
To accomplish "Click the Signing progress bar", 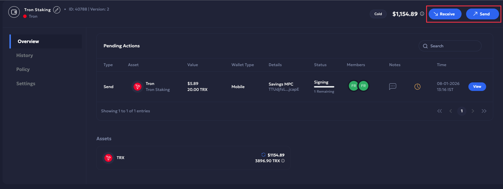I will tap(324, 87).
